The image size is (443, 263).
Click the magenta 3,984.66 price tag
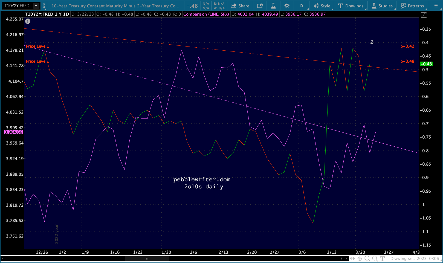coord(13,132)
